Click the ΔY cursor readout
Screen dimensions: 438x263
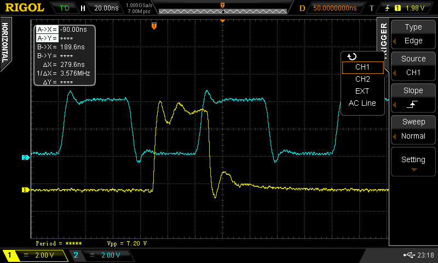(x=58, y=82)
